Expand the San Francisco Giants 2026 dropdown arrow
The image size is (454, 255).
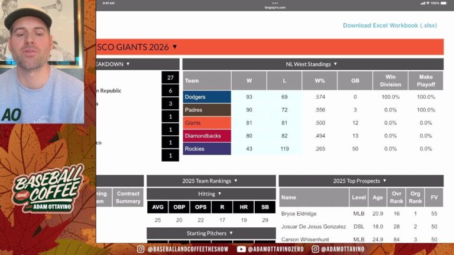pyautogui.click(x=174, y=47)
